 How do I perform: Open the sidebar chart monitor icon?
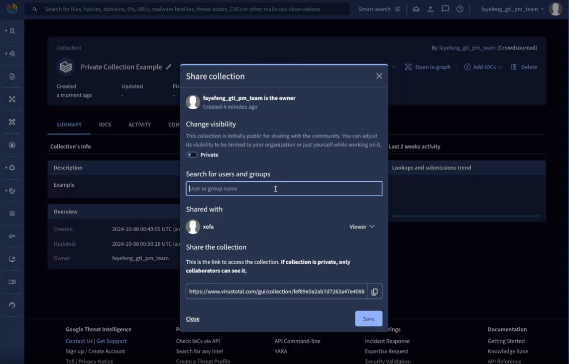coord(12,214)
